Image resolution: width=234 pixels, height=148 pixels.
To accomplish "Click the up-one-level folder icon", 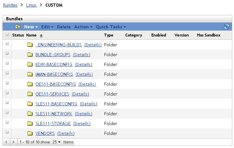I will point(18,27).
